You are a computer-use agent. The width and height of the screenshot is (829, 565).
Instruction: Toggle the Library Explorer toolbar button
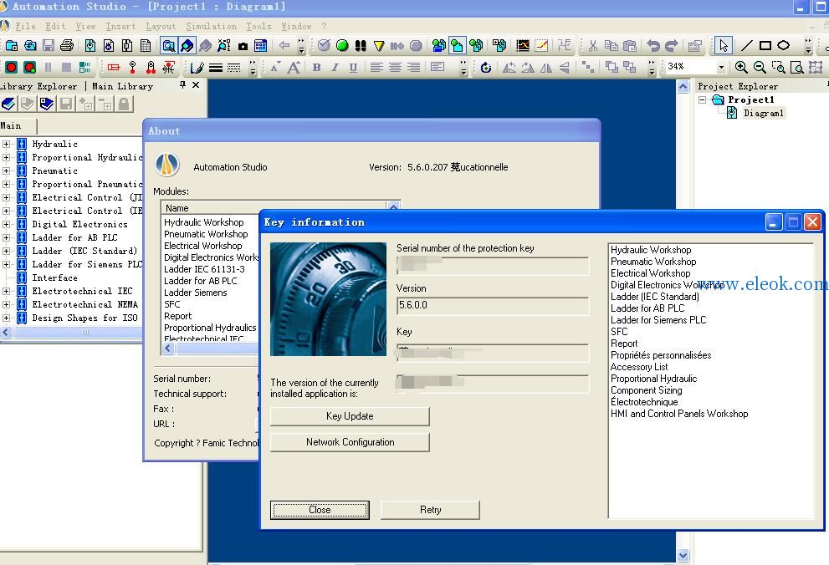click(x=187, y=46)
